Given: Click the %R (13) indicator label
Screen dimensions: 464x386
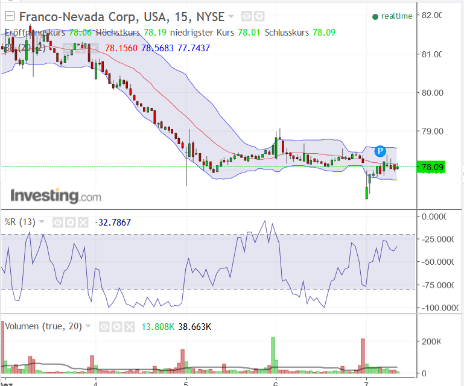Looking at the screenshot, I should (x=20, y=222).
